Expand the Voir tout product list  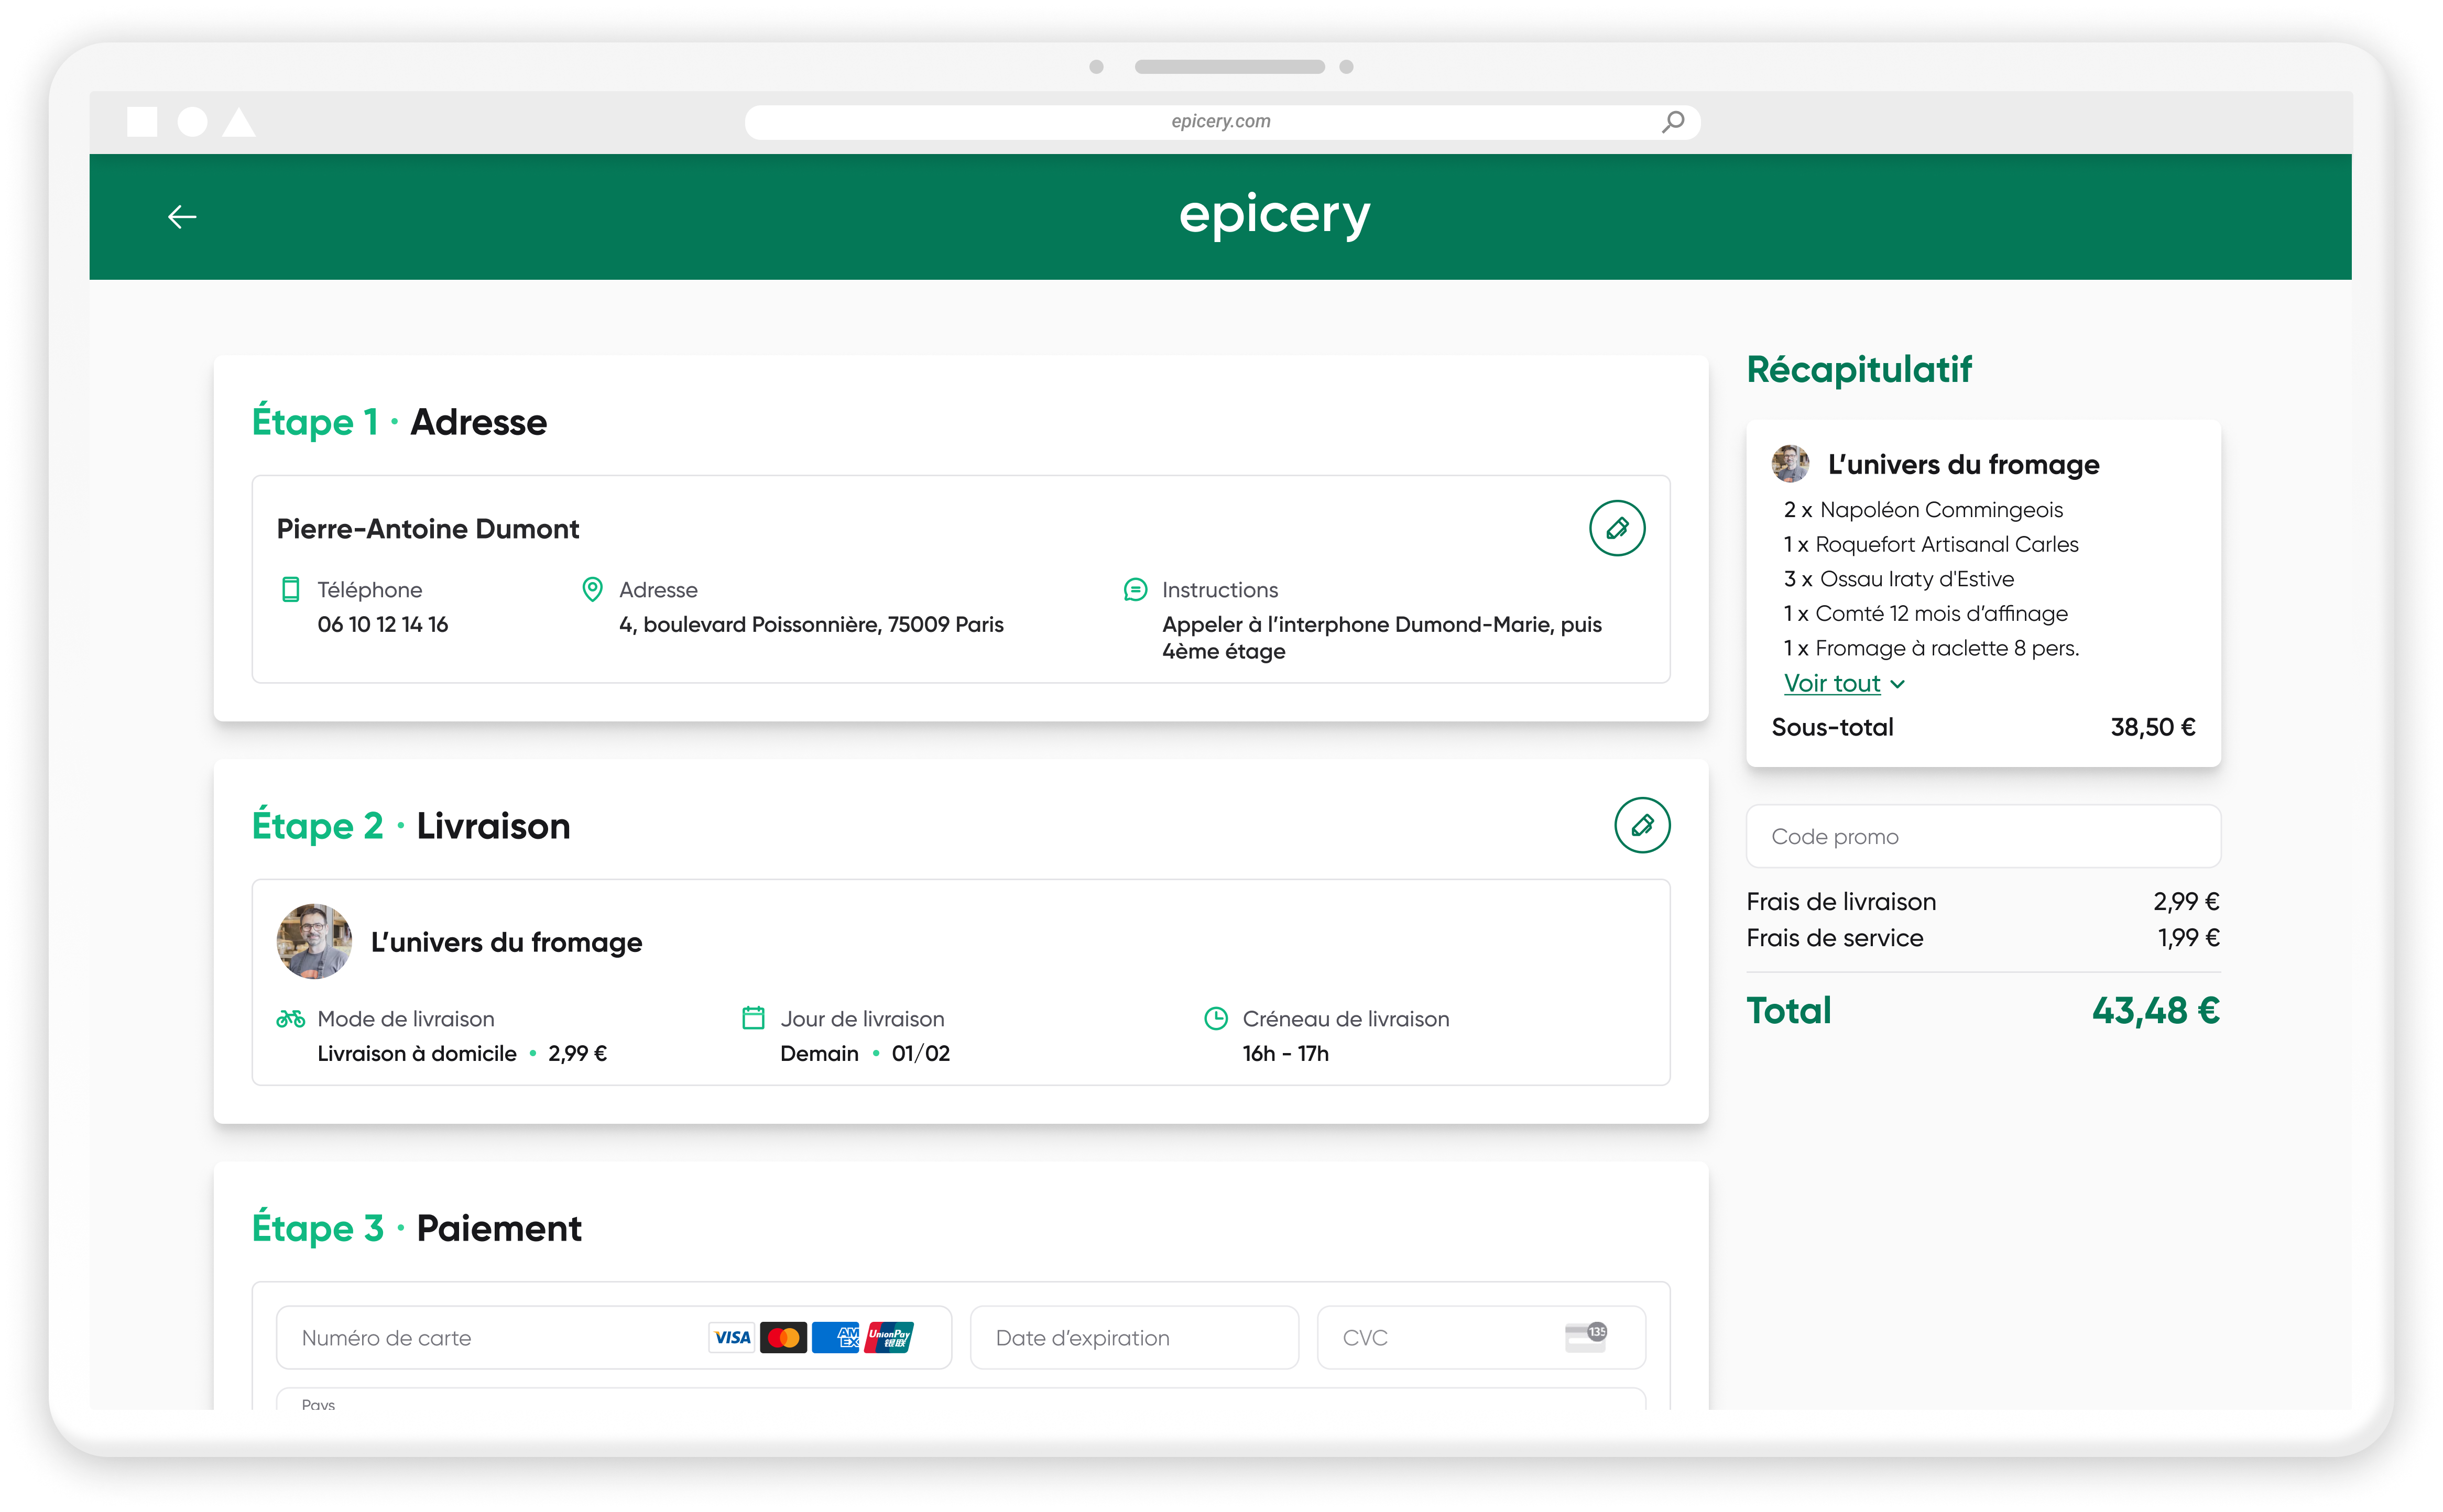click(x=1832, y=683)
